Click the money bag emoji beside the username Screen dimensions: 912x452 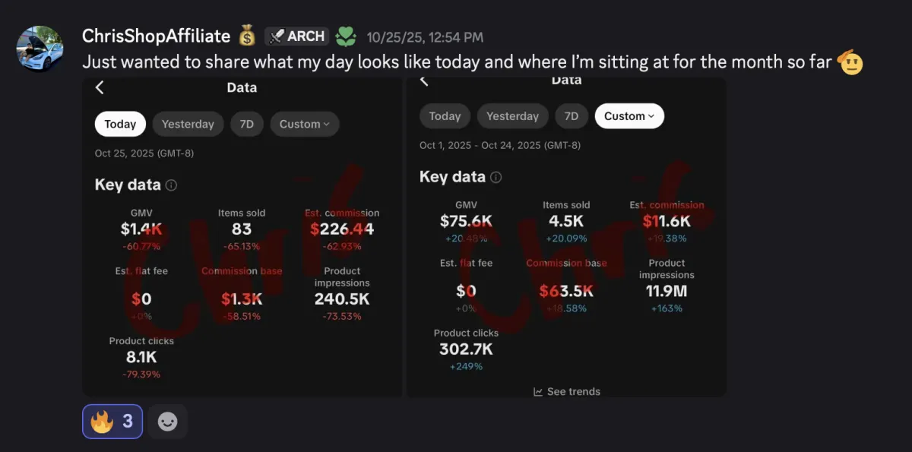point(247,36)
